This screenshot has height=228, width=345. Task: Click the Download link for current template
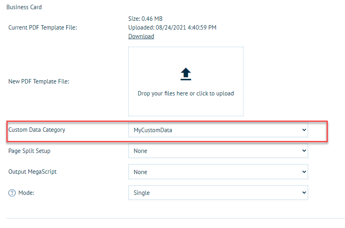[141, 36]
